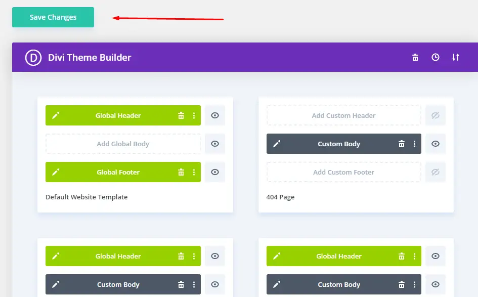Edit Custom Body in lower-left template card
This screenshot has width=478, height=297.
[56, 284]
